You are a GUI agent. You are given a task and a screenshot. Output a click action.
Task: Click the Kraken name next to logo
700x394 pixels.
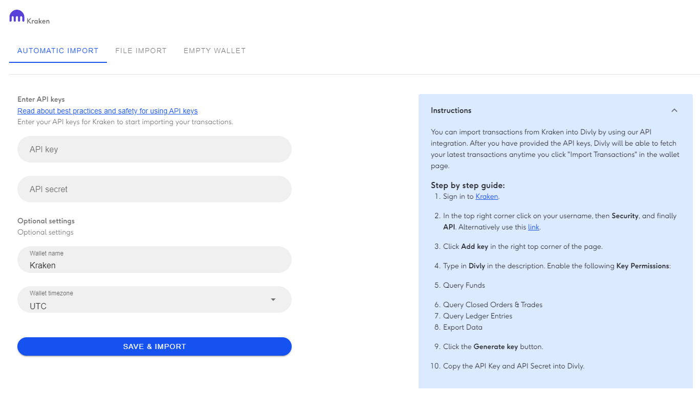[x=38, y=21]
